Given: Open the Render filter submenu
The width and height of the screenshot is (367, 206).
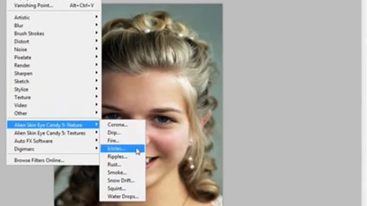Looking at the screenshot, I should coord(54,65).
